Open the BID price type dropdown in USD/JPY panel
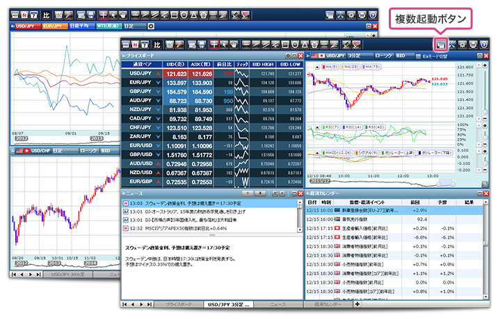 (404, 55)
